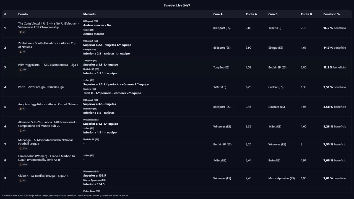Click the Surebet Live 24/7 title
Viewport: 354px width, 199px height.
(177, 6)
